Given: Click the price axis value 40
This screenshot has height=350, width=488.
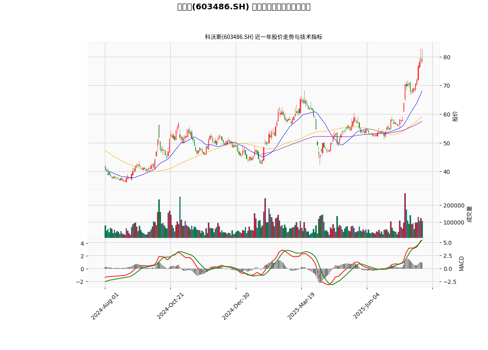Looking at the screenshot, I should point(447,172).
